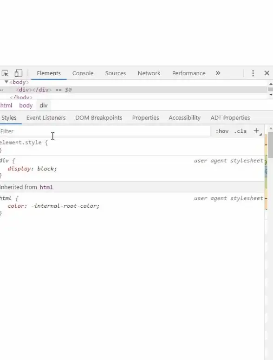Open the DevTools three-dot options menu
This screenshot has width=273, height=360.
pyautogui.click(x=253, y=73)
